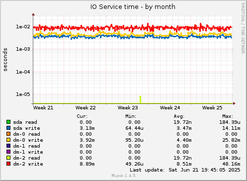
Task: Click the 'dm-1 read' legend label
Action: (26, 146)
